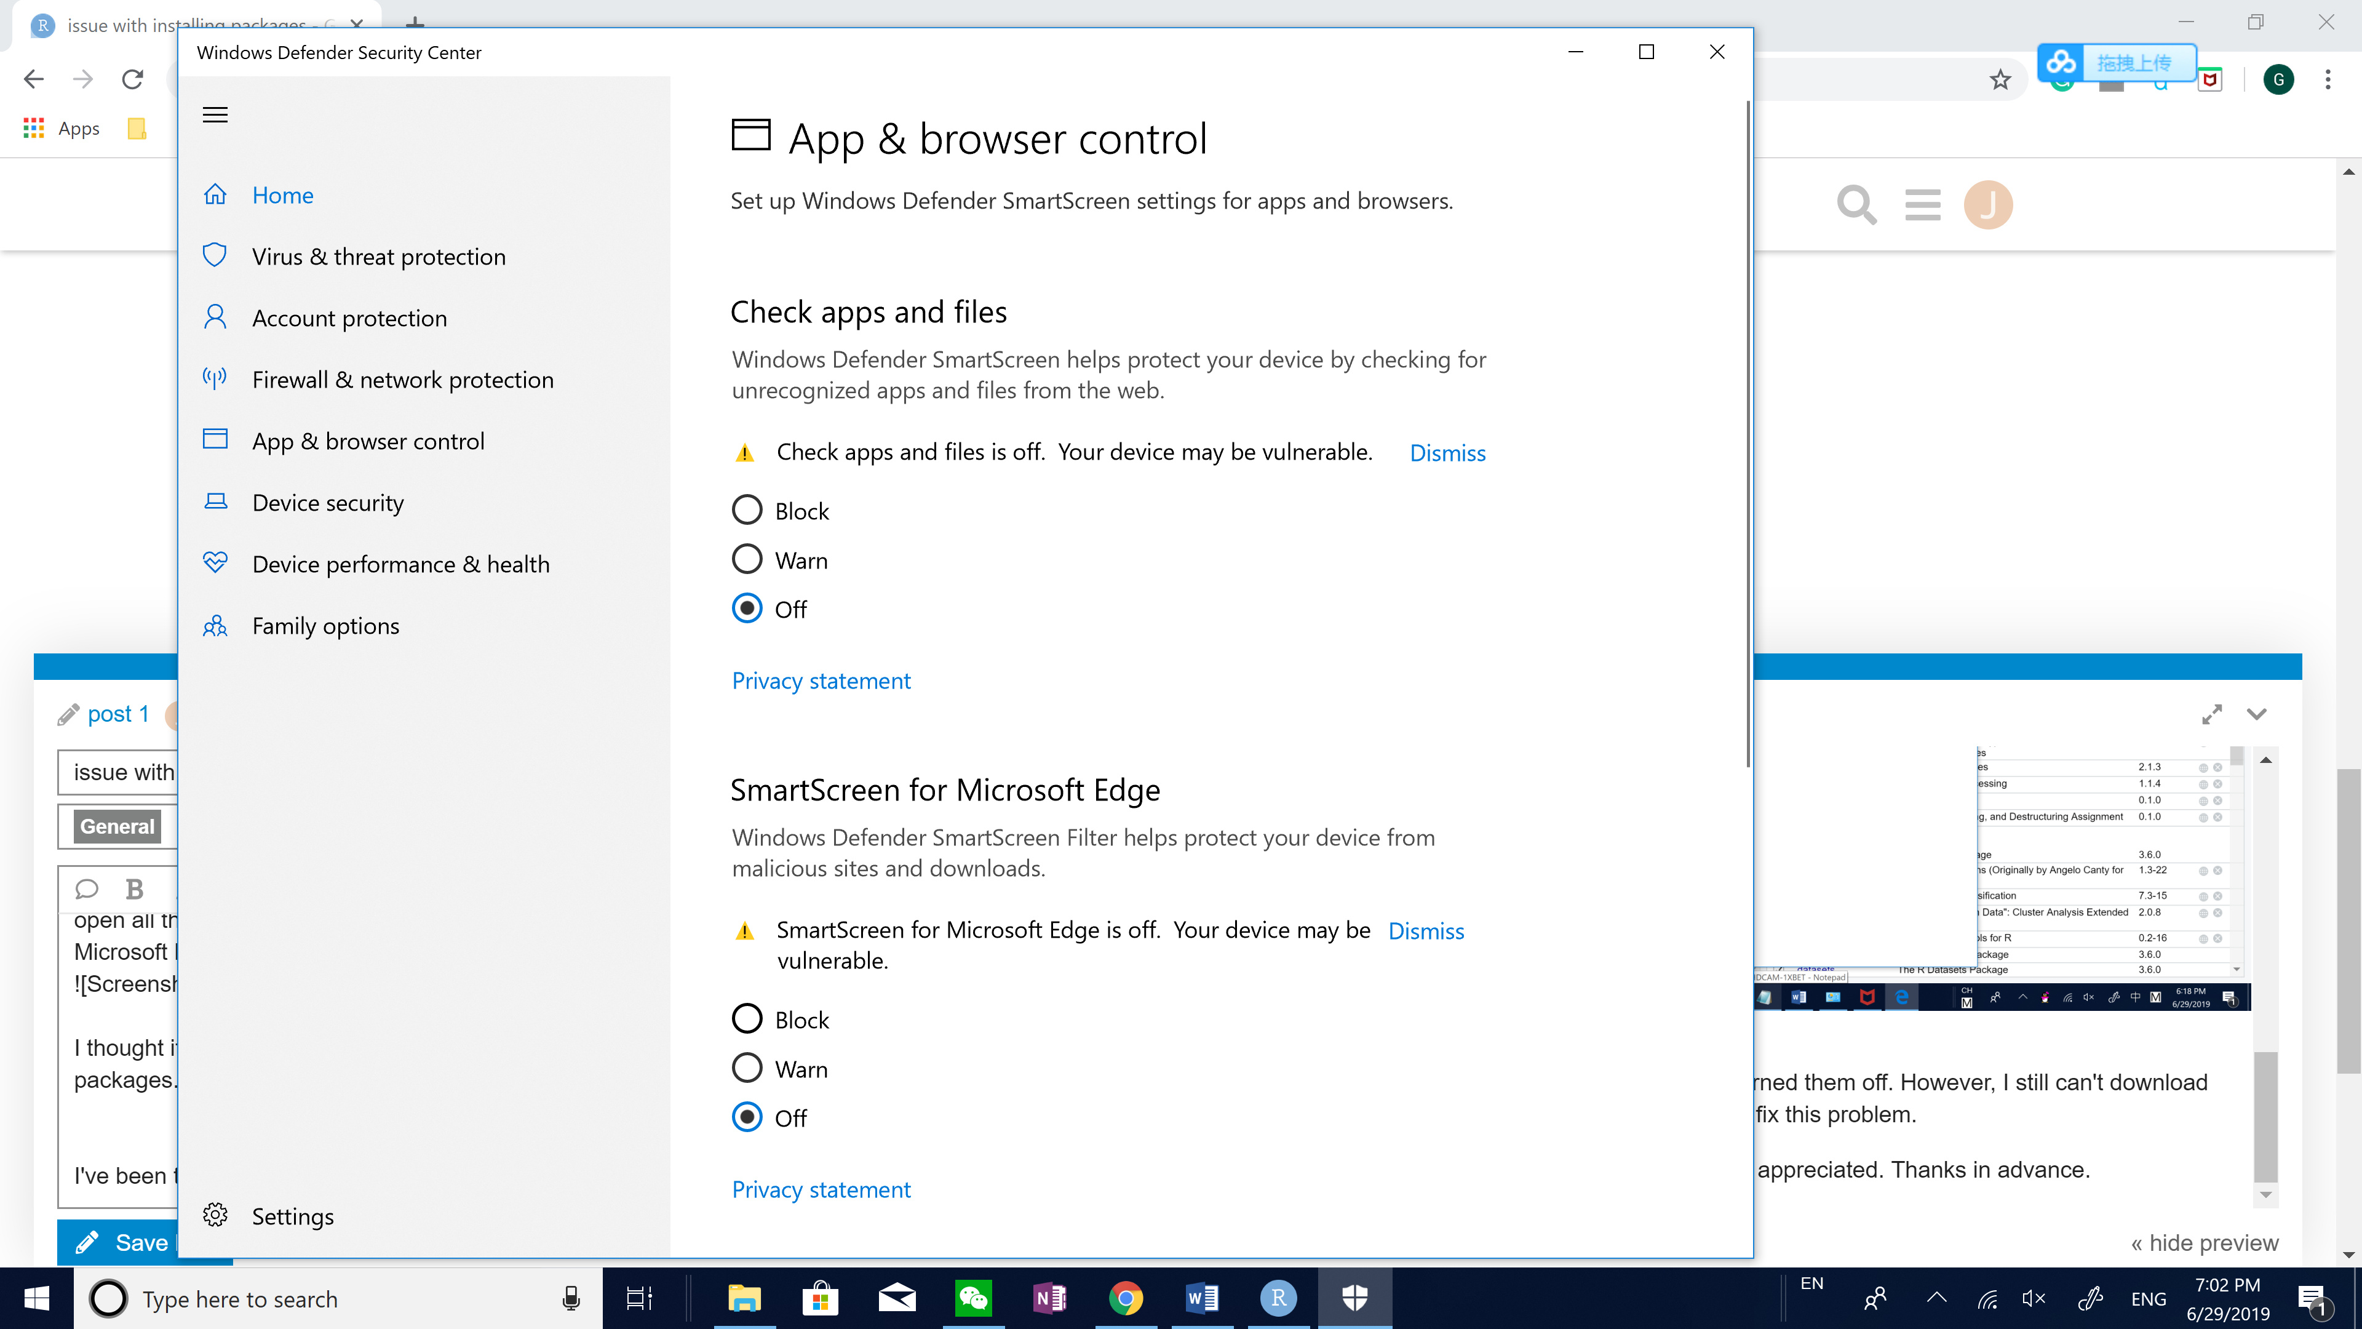Select Off for Check apps and files
2362x1329 pixels.
[x=746, y=608]
